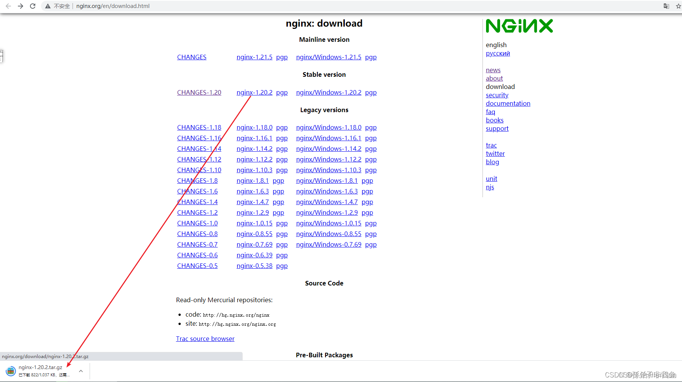Screen dimensions: 682x382
Task: Open the about page
Action: 494,78
